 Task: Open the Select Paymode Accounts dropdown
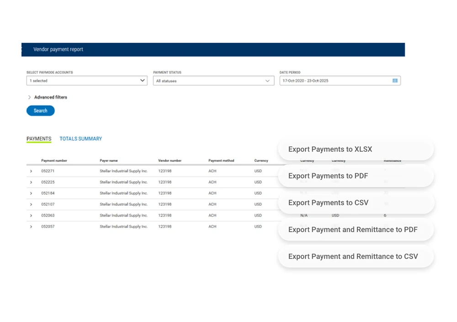point(87,81)
